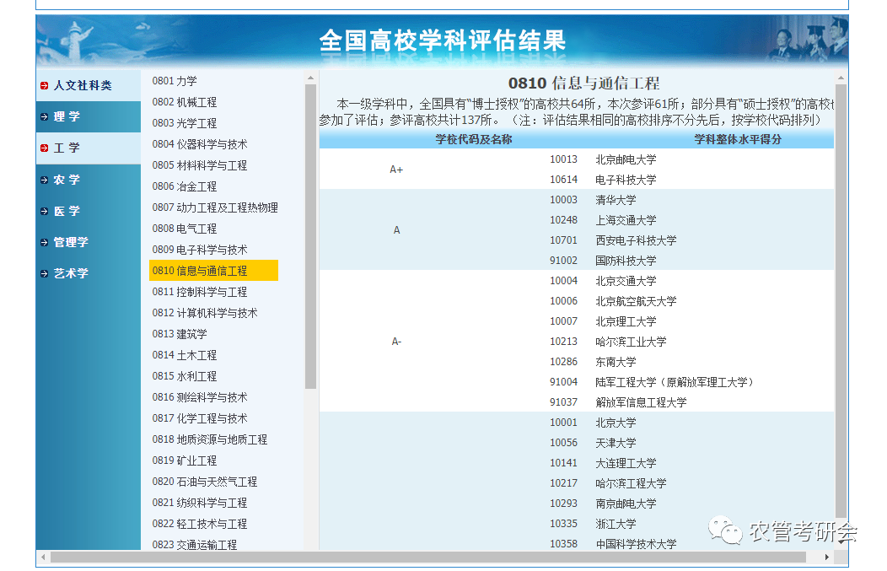Click the horizontal scrollbar at the bottom

click(x=438, y=557)
